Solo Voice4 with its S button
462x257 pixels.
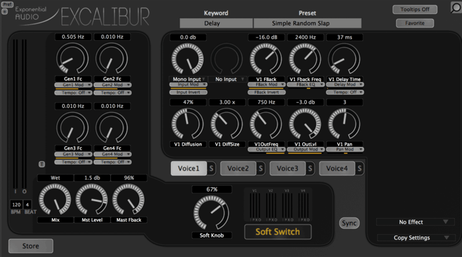pos(360,169)
